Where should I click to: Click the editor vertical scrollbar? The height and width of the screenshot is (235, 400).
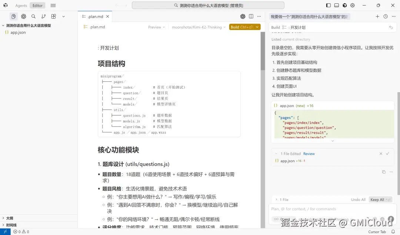pos(263,51)
